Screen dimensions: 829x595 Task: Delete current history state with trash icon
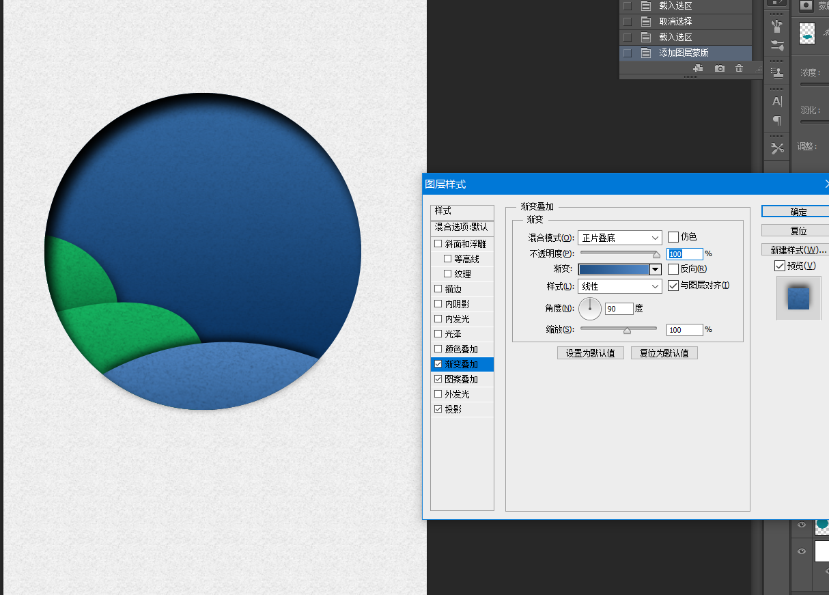tap(739, 68)
